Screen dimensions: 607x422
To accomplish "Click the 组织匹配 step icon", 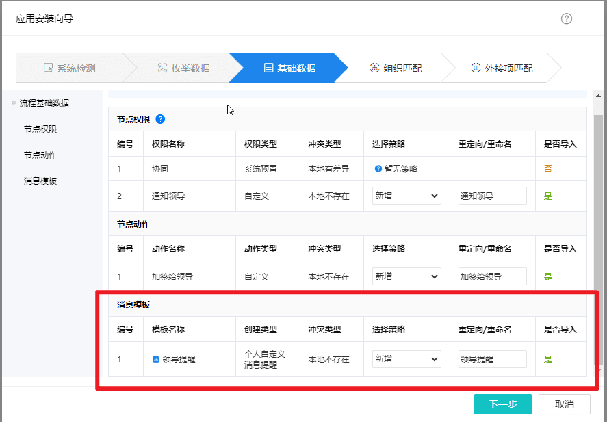I will (374, 68).
